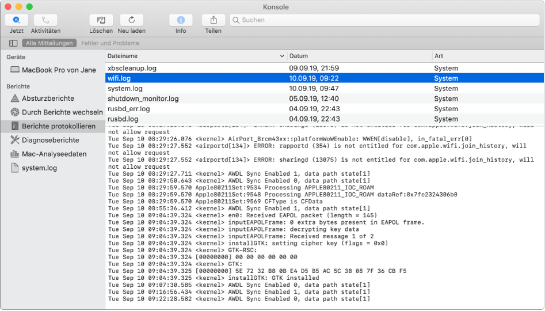
Task: Click the Geräte section header
Action: (x=16, y=57)
